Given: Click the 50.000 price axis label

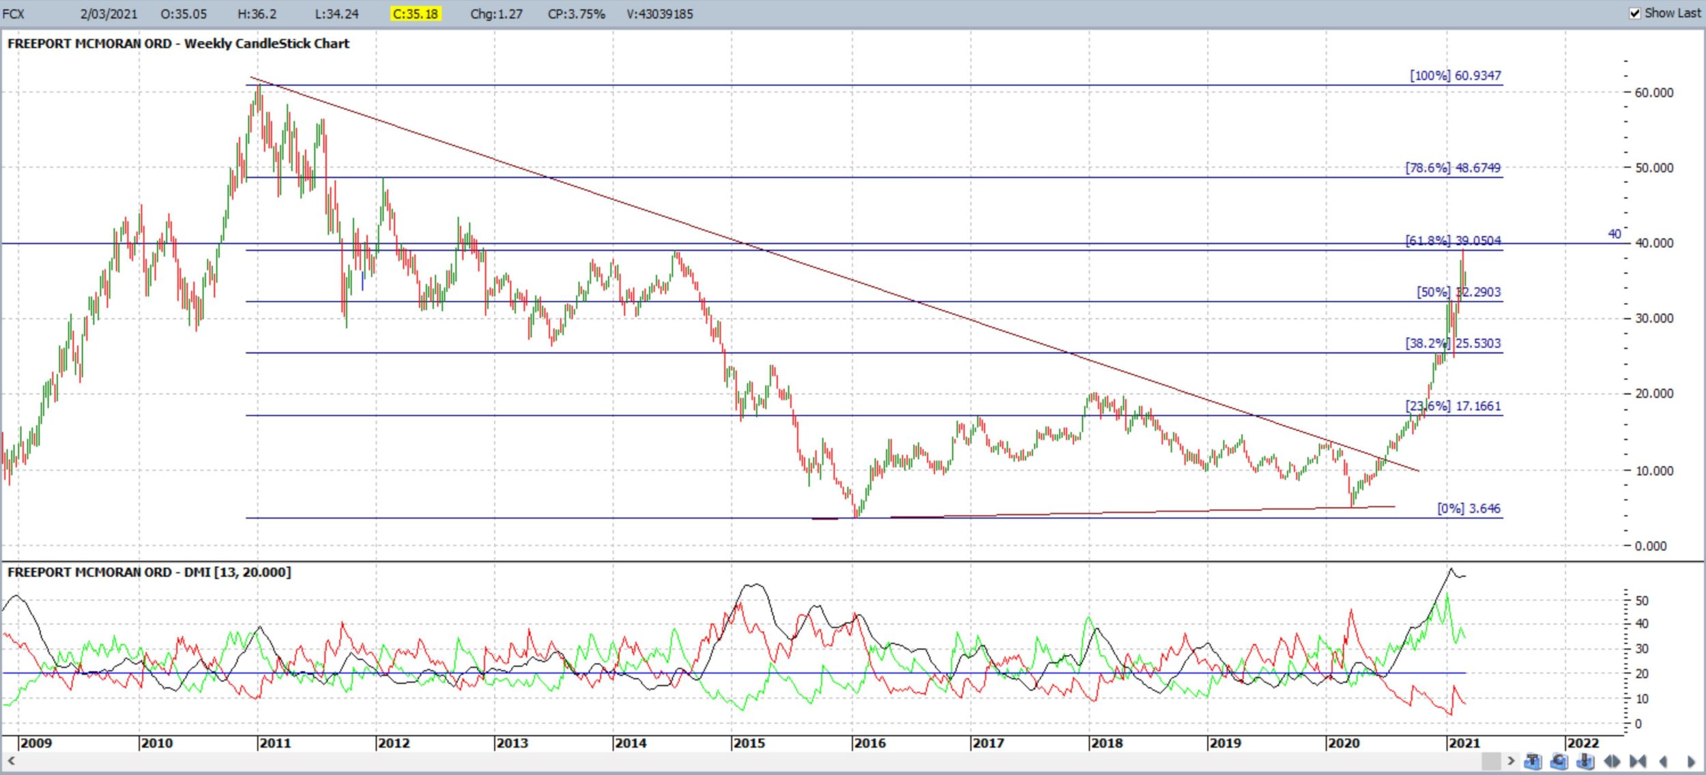Looking at the screenshot, I should pyautogui.click(x=1653, y=168).
